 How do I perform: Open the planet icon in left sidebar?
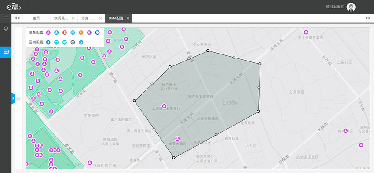click(x=6, y=29)
